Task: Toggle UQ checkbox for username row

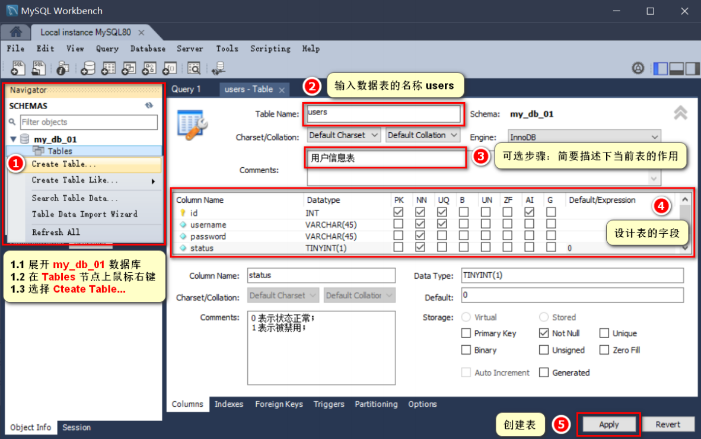Action: click(x=442, y=224)
